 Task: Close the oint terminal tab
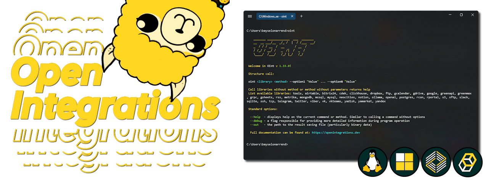(x=292, y=16)
